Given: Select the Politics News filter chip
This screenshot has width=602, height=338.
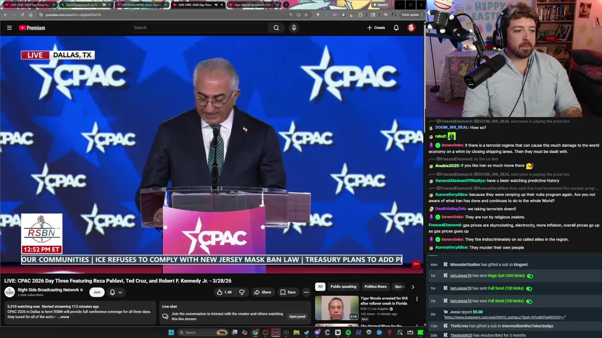Looking at the screenshot, I should tap(375, 286).
